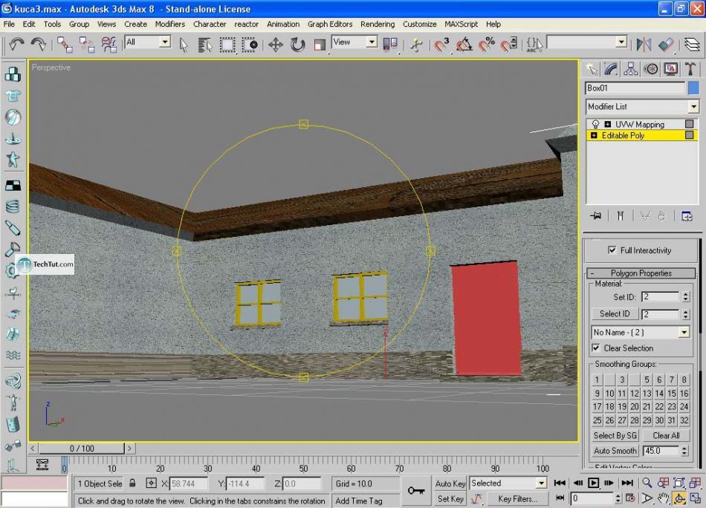Click the Pan View hand icon

click(663, 498)
